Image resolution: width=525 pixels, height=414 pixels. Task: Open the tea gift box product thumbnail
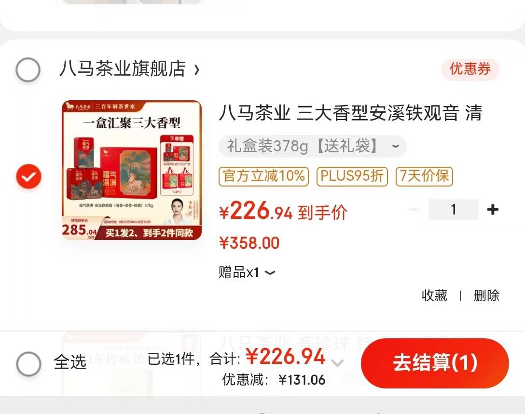pos(132,170)
